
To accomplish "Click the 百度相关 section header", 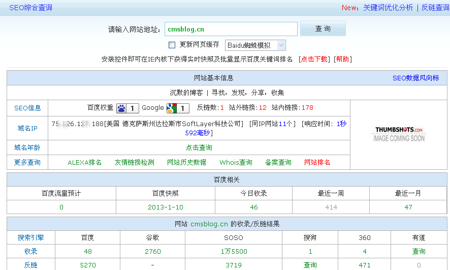I will [x=227, y=180].
